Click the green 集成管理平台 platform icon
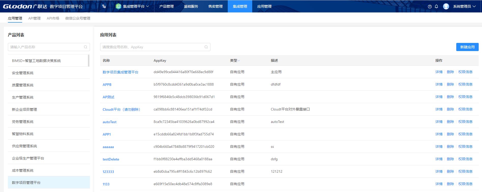 (x=118, y=6)
